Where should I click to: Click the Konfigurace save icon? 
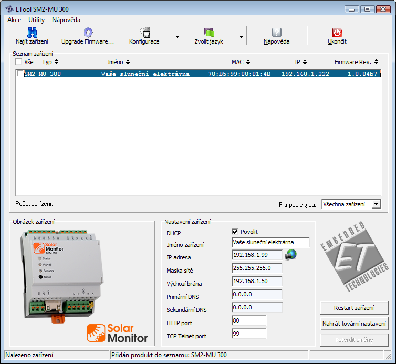pos(144,33)
